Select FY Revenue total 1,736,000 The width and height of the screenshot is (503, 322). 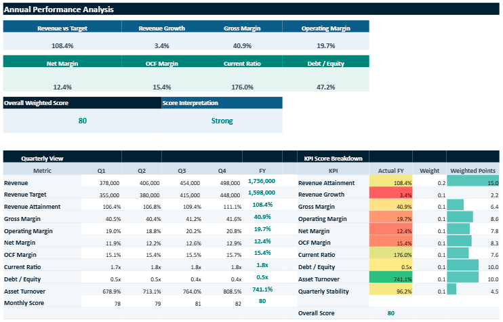click(x=261, y=182)
